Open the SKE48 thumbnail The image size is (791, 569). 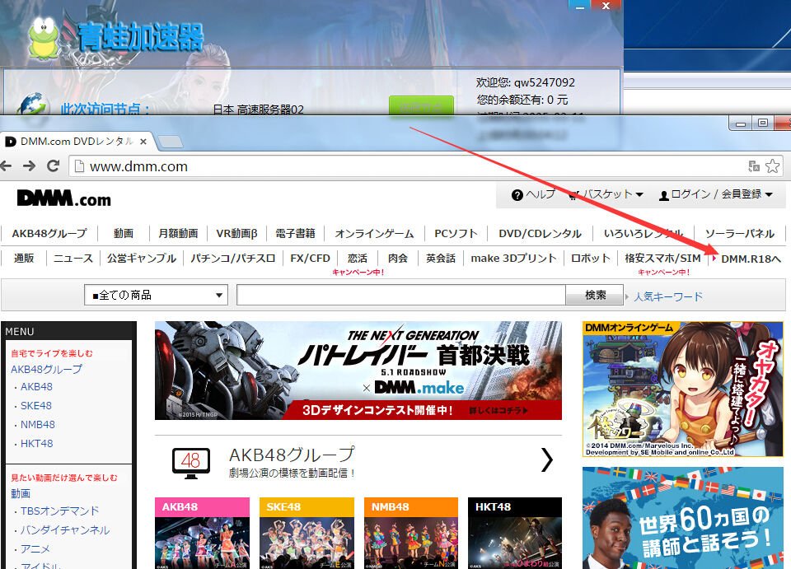point(307,533)
